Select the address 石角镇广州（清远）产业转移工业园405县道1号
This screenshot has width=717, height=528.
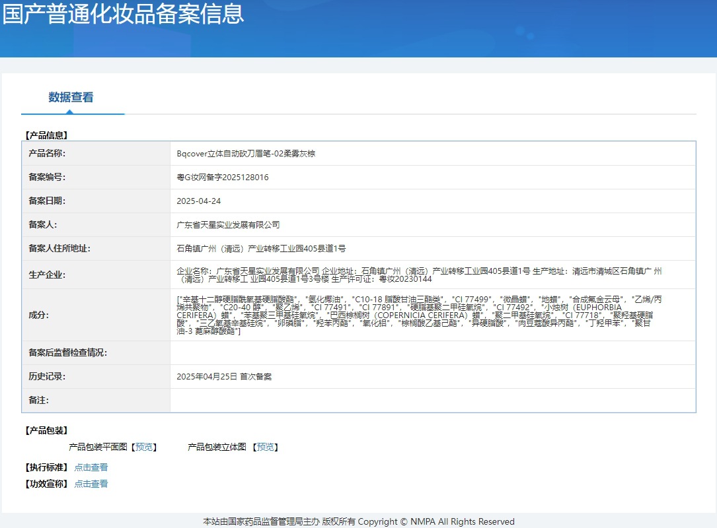point(261,248)
